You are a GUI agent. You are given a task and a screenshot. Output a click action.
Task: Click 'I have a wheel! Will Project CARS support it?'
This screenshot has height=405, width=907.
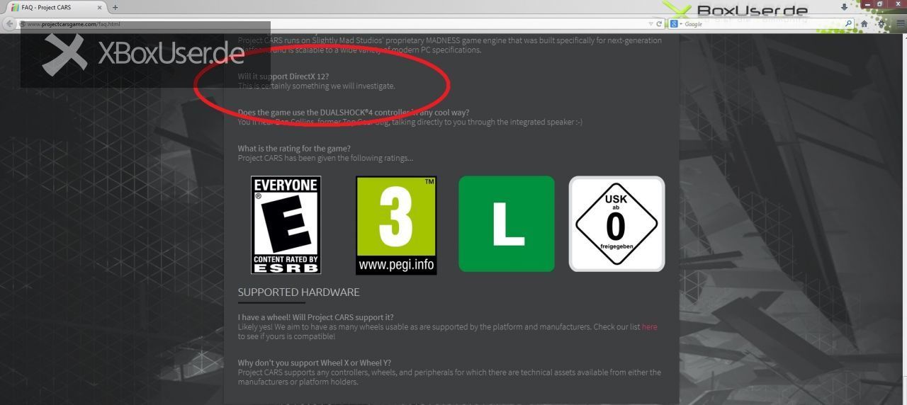[316, 317]
